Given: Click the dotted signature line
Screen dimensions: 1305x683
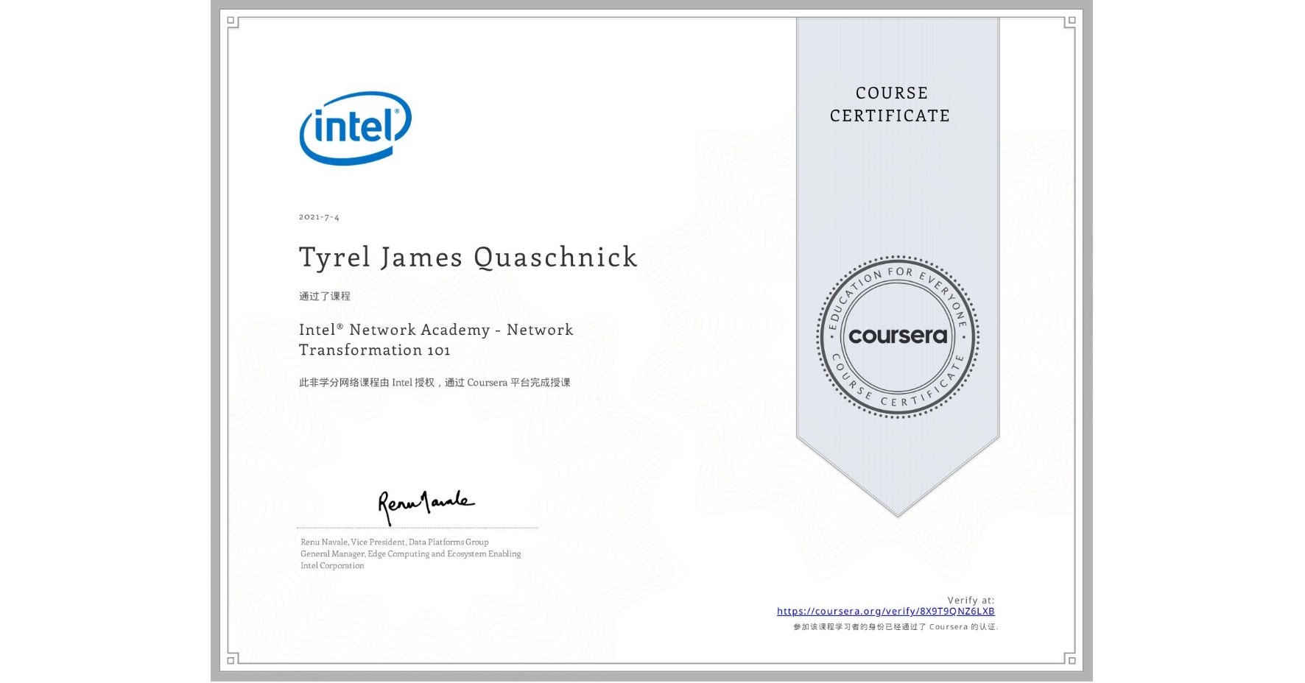Looking at the screenshot, I should (416, 525).
